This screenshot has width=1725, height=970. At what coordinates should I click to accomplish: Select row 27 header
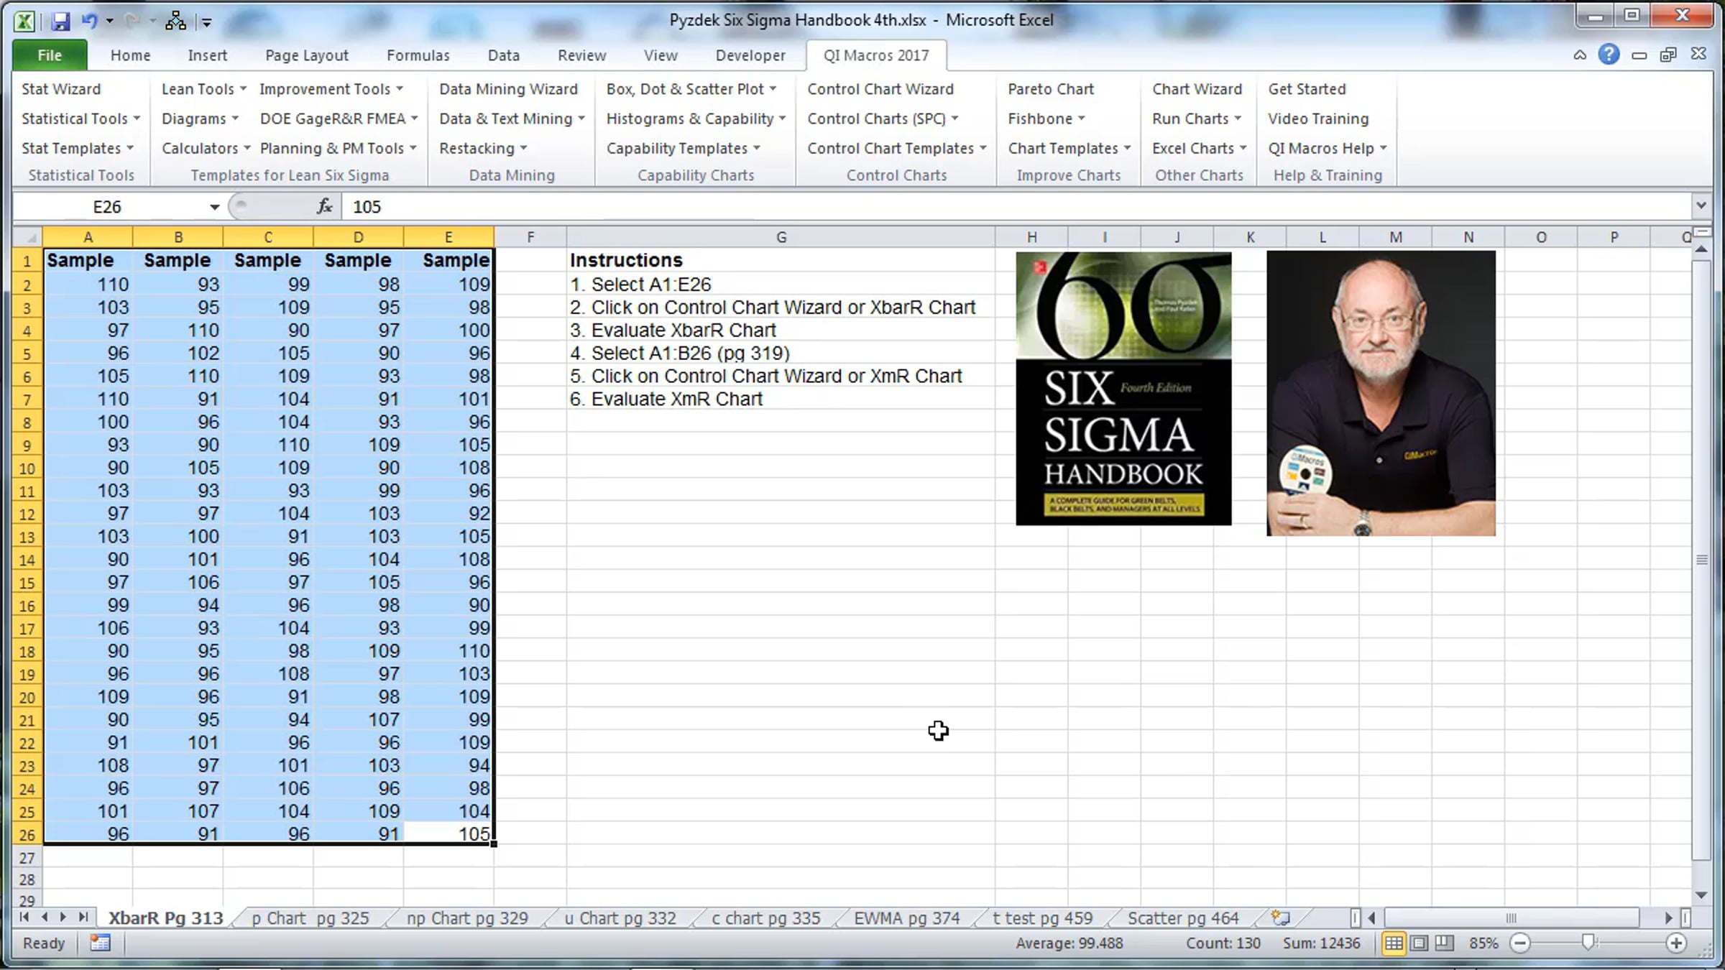[27, 858]
